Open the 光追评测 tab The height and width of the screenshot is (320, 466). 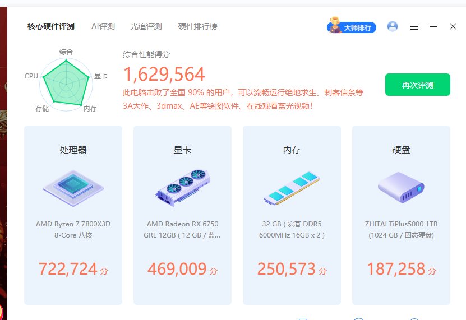click(x=146, y=26)
